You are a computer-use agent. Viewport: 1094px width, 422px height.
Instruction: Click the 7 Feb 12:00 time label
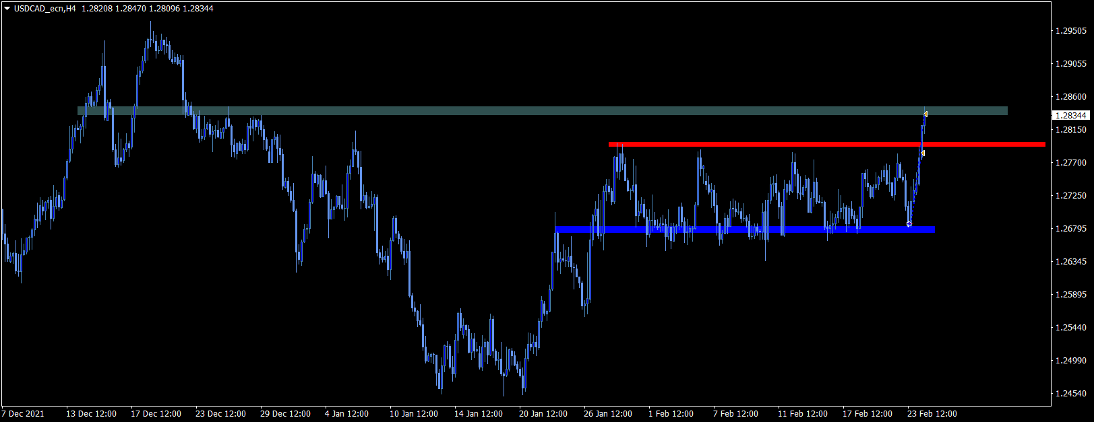pyautogui.click(x=735, y=414)
